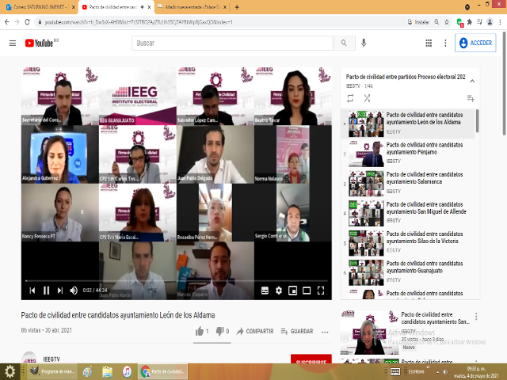Enter fullscreen mode on the video
The width and height of the screenshot is (507, 380).
click(x=321, y=291)
